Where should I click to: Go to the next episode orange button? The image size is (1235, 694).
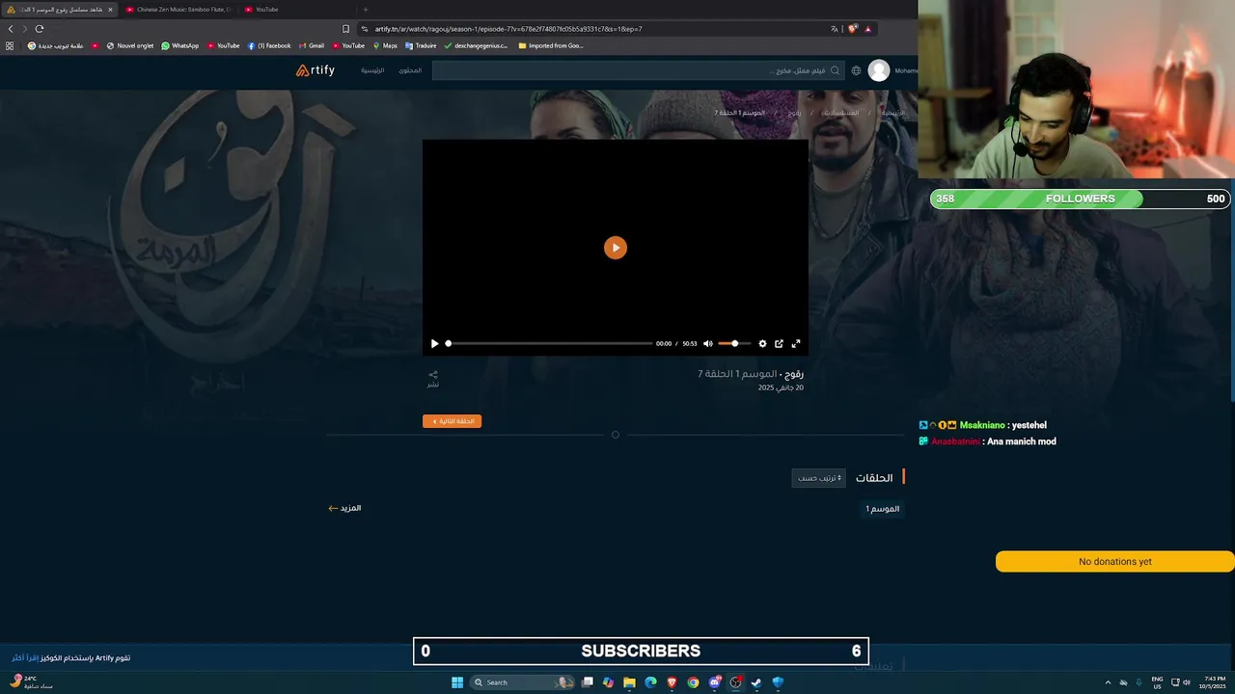(x=452, y=421)
